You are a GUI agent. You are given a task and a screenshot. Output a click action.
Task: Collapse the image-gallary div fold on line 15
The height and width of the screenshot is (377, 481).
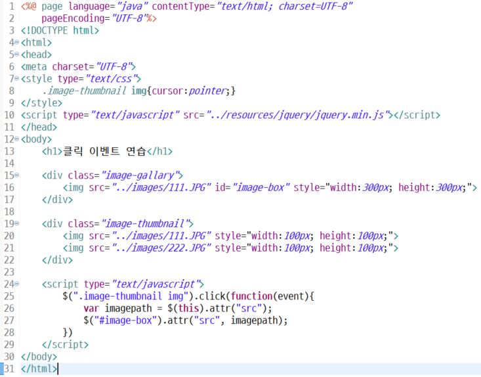(17, 175)
